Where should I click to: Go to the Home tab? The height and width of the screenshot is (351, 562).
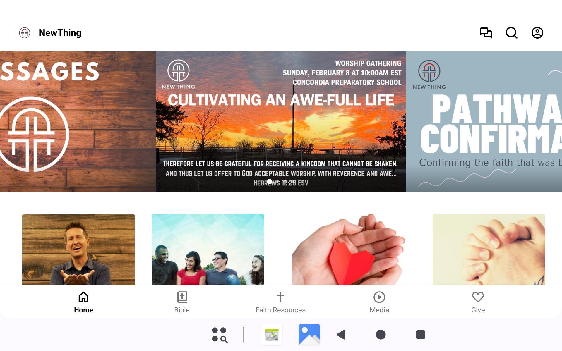(x=83, y=302)
